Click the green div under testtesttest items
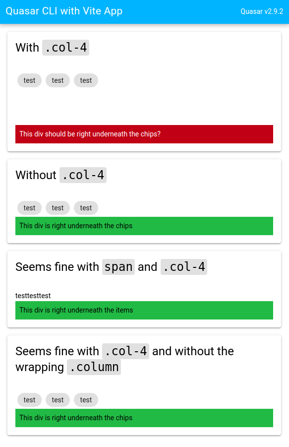Screen dimensions: 289x447 [x=144, y=310]
